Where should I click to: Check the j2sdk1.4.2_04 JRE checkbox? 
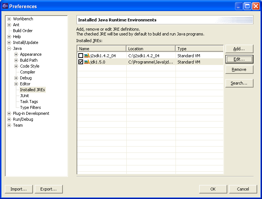(x=81, y=56)
